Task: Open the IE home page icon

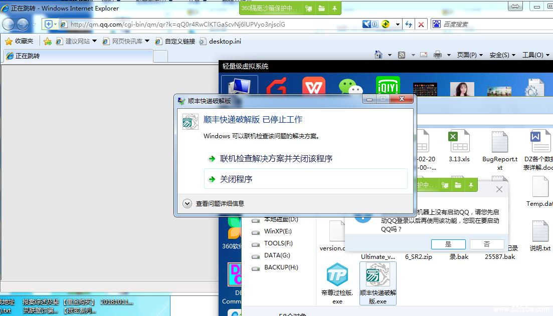Action: click(x=379, y=55)
